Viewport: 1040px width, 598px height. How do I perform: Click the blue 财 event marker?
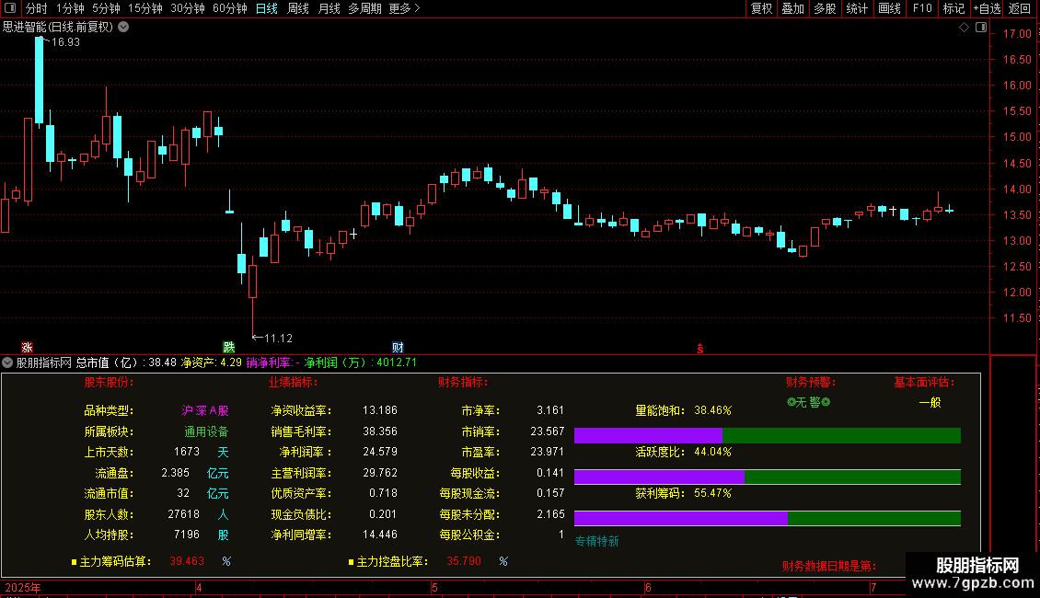click(398, 348)
